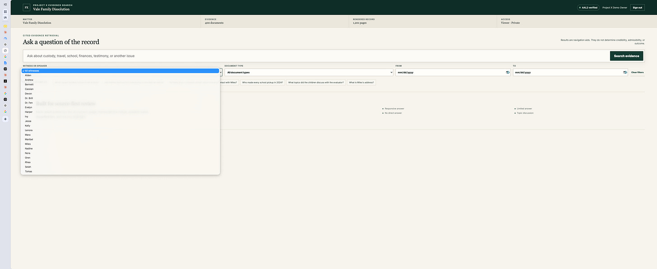Choose Mara from the dropdown list
657x269 pixels.
coord(120,135)
